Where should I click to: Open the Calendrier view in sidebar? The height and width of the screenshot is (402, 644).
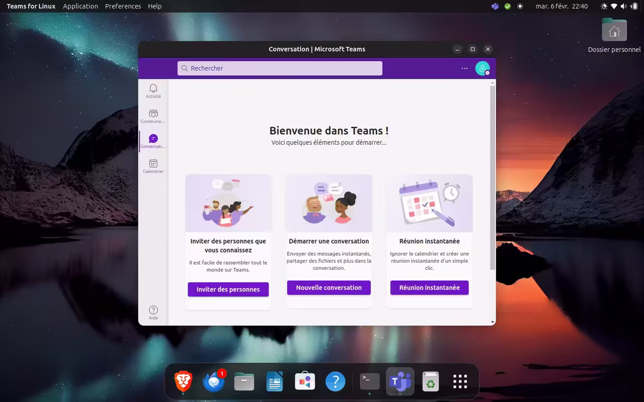point(153,166)
